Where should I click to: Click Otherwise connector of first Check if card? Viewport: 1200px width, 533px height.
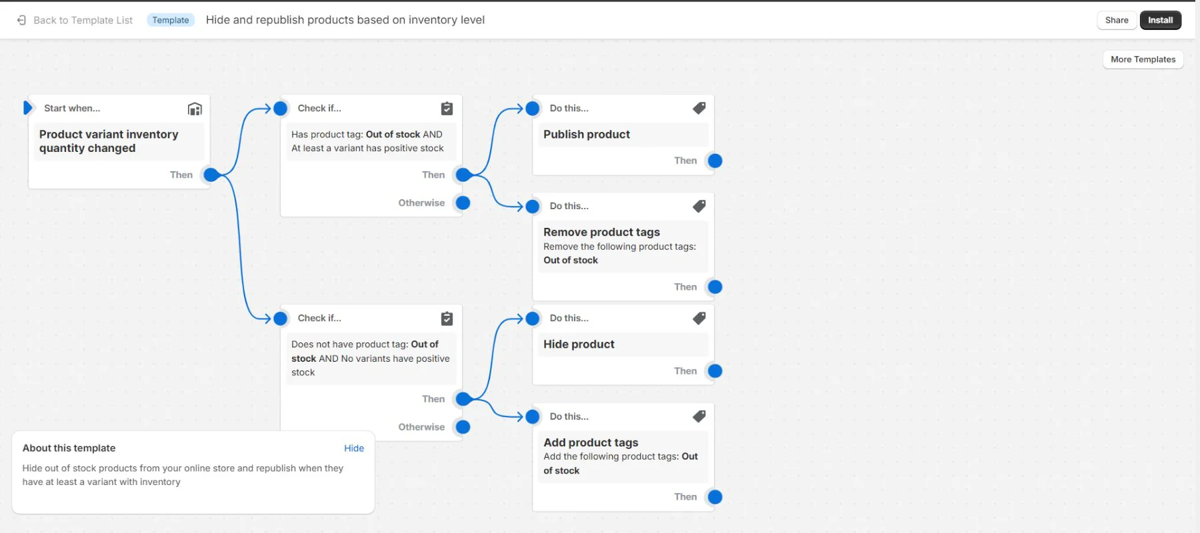click(x=463, y=203)
